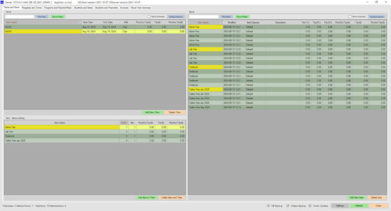The height and width of the screenshot is (211, 391).
Task: Select Terms and Items tab
Action: [x=11, y=7]
